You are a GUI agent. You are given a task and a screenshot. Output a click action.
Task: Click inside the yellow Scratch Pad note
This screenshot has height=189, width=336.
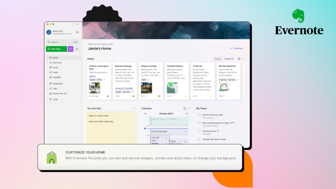[x=112, y=128]
